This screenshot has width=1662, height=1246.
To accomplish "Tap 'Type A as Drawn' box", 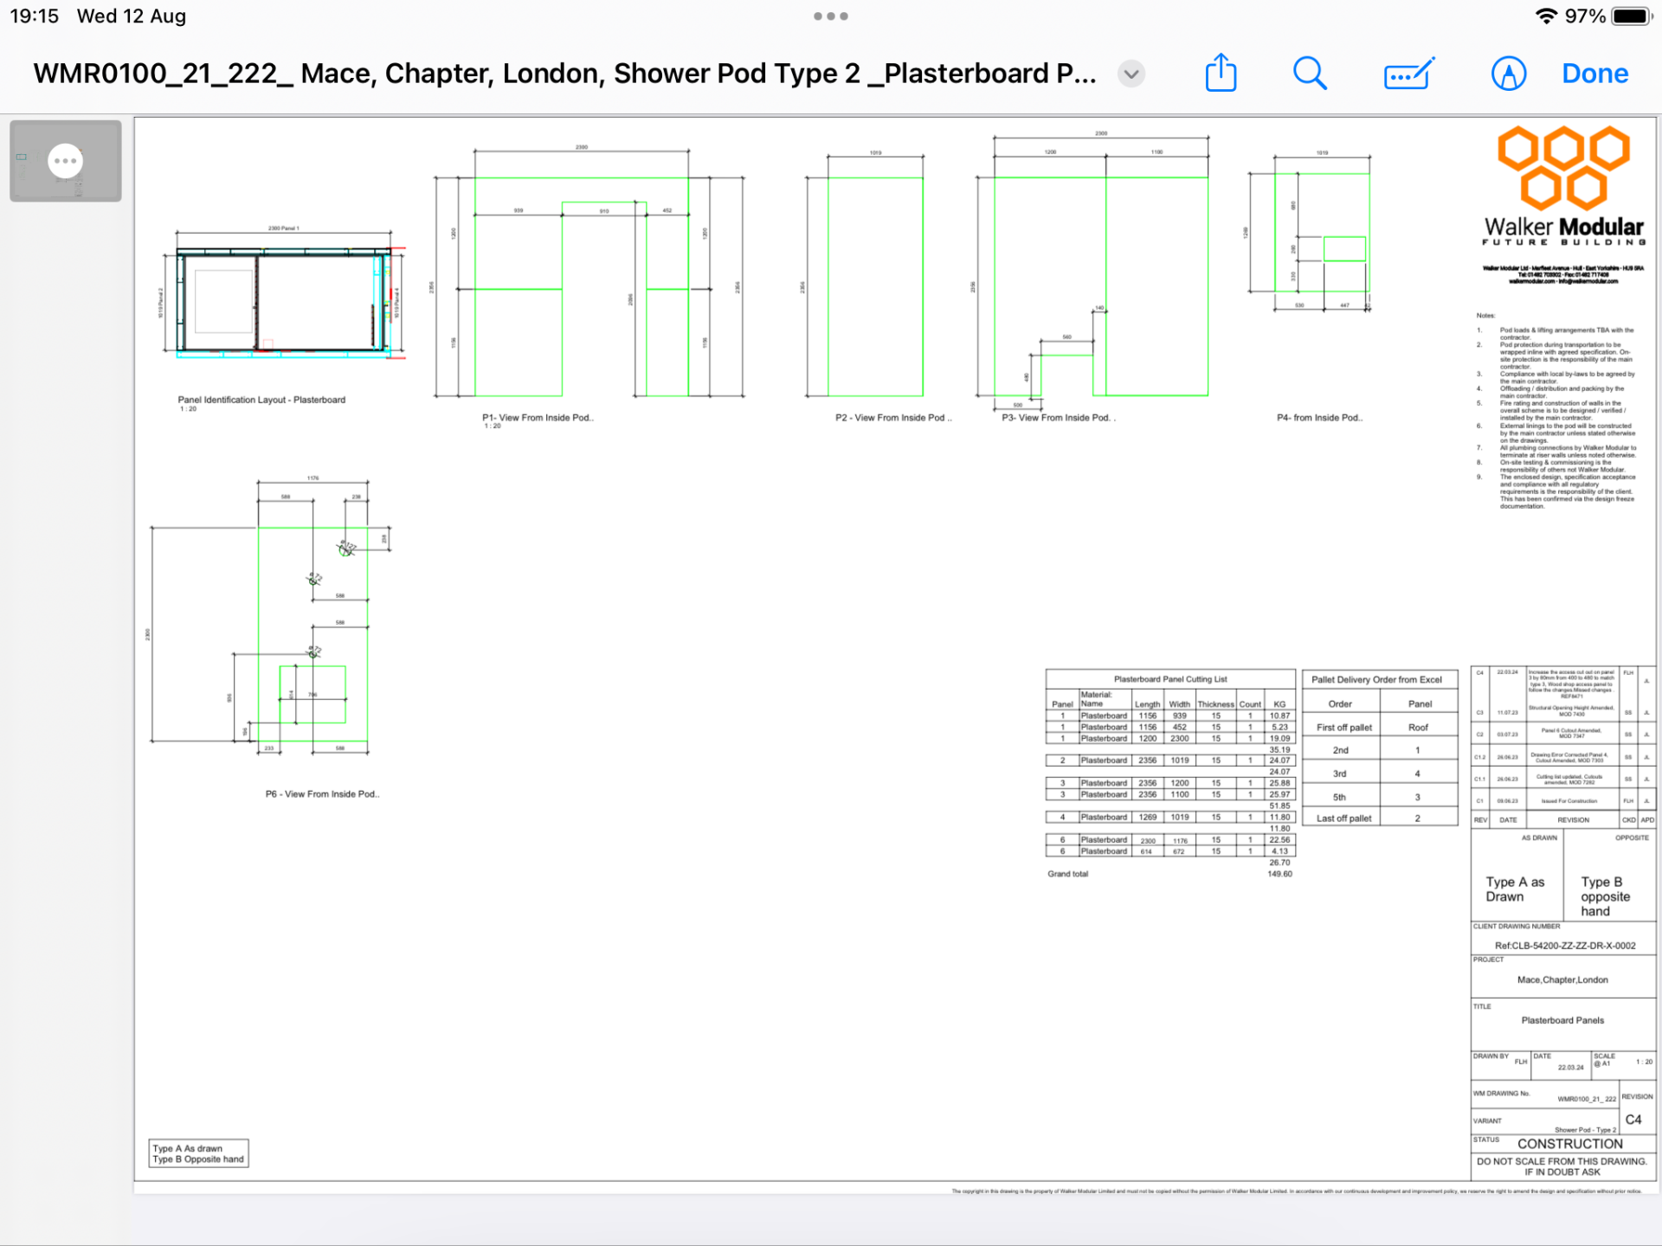I will coord(1515,889).
